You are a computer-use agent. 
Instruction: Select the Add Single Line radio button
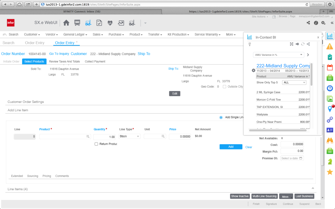[x=221, y=117]
